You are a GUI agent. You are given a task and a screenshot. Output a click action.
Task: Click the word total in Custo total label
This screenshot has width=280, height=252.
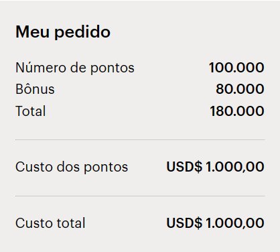[x=71, y=223]
